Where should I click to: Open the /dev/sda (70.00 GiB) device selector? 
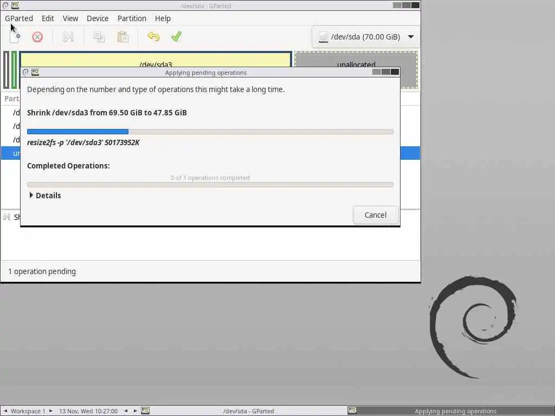[366, 37]
